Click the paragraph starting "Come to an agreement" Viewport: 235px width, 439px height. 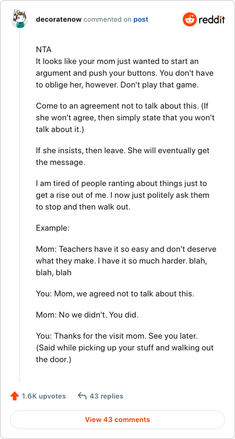point(125,118)
